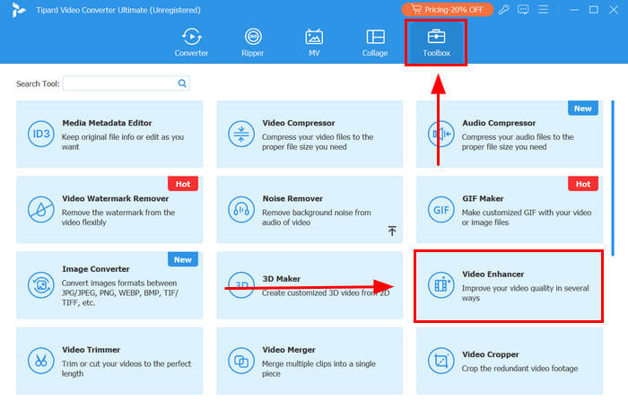
Task: Click the New badge on Audio Compressor
Action: (583, 109)
